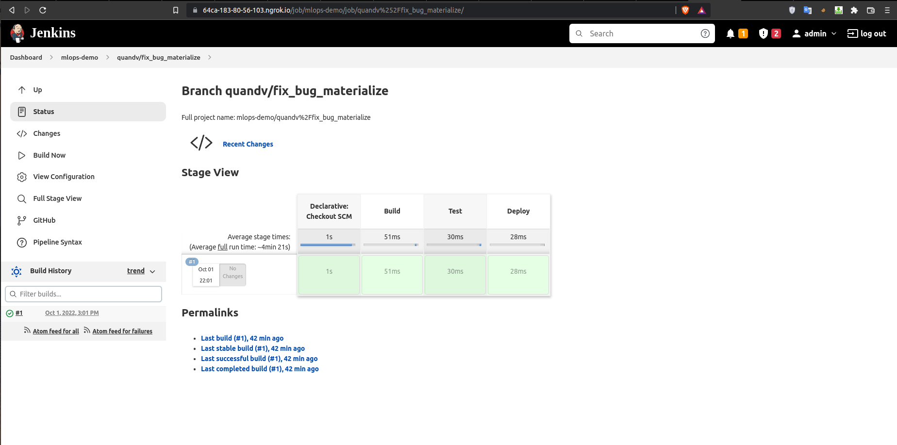Click the build #1 success status icon
The width and height of the screenshot is (897, 445).
tap(10, 313)
